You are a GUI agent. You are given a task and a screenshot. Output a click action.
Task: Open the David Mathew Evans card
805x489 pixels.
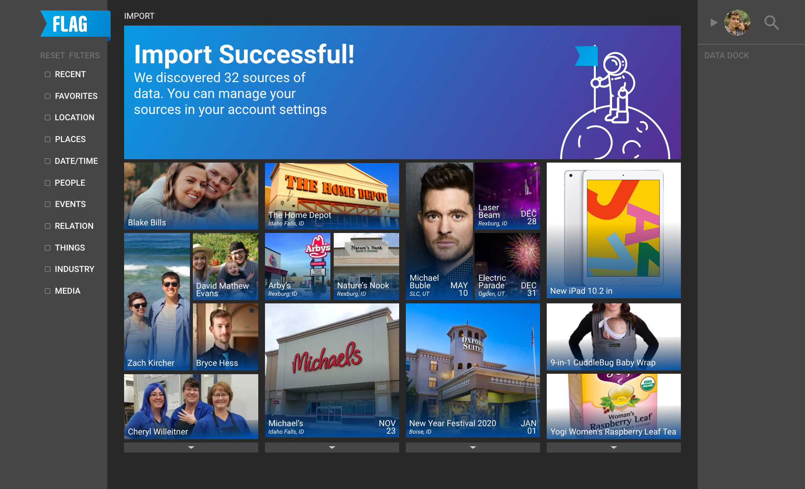point(226,266)
